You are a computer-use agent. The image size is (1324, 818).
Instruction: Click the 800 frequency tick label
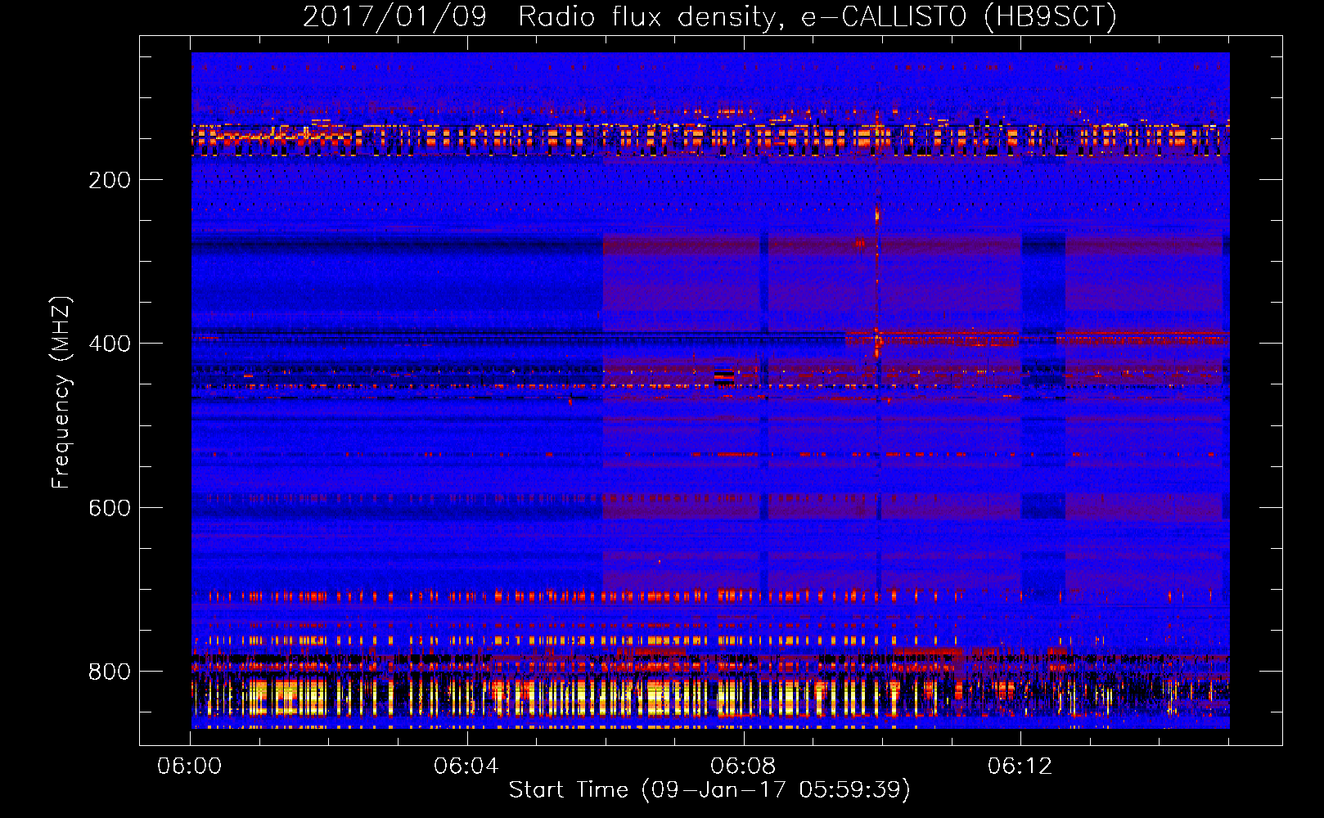pyautogui.click(x=110, y=672)
